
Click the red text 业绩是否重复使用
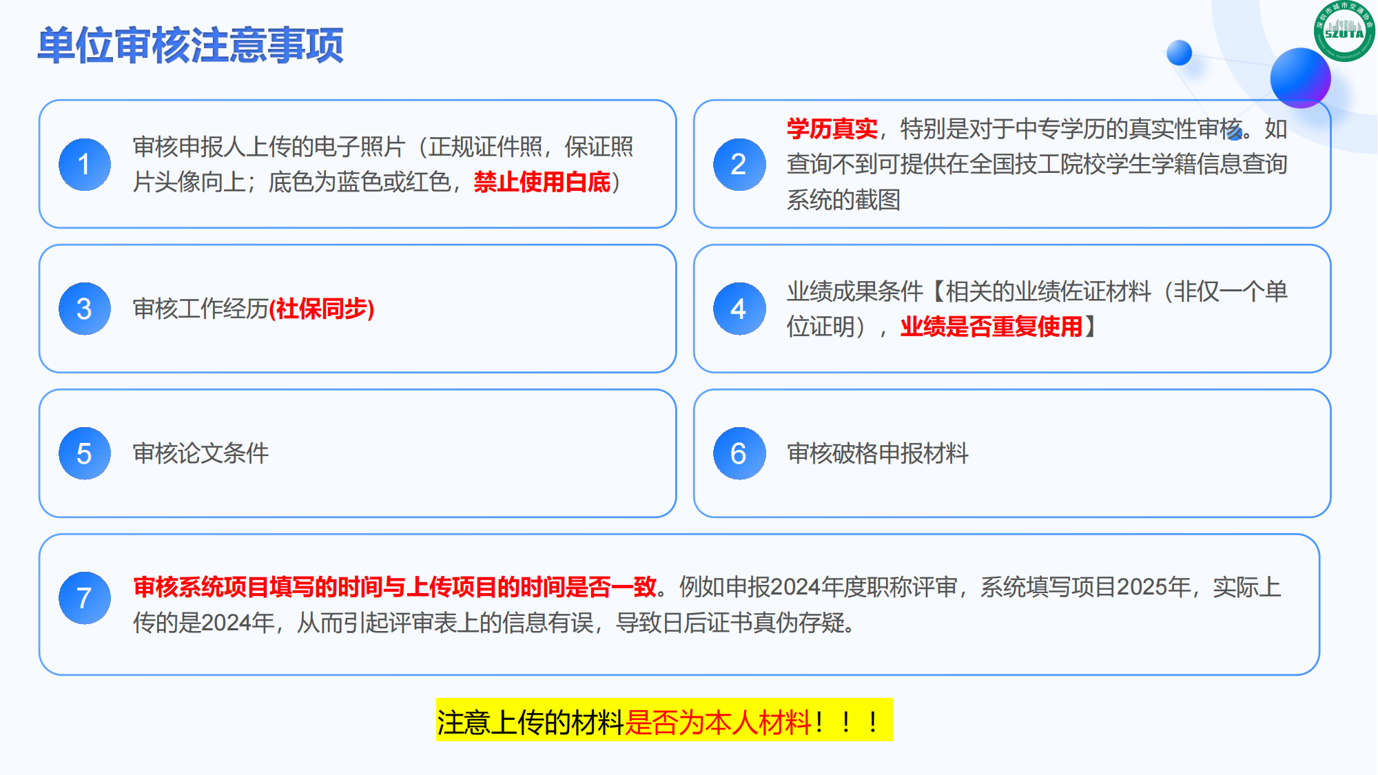pyautogui.click(x=991, y=327)
